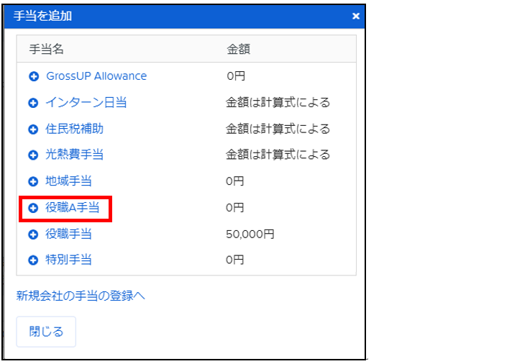Click the 0円 amount for 地域手当
Image resolution: width=530 pixels, height=364 pixels.
pyautogui.click(x=235, y=181)
